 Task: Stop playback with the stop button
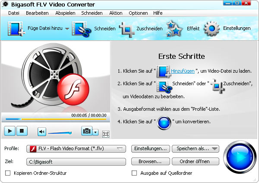pos(22,131)
